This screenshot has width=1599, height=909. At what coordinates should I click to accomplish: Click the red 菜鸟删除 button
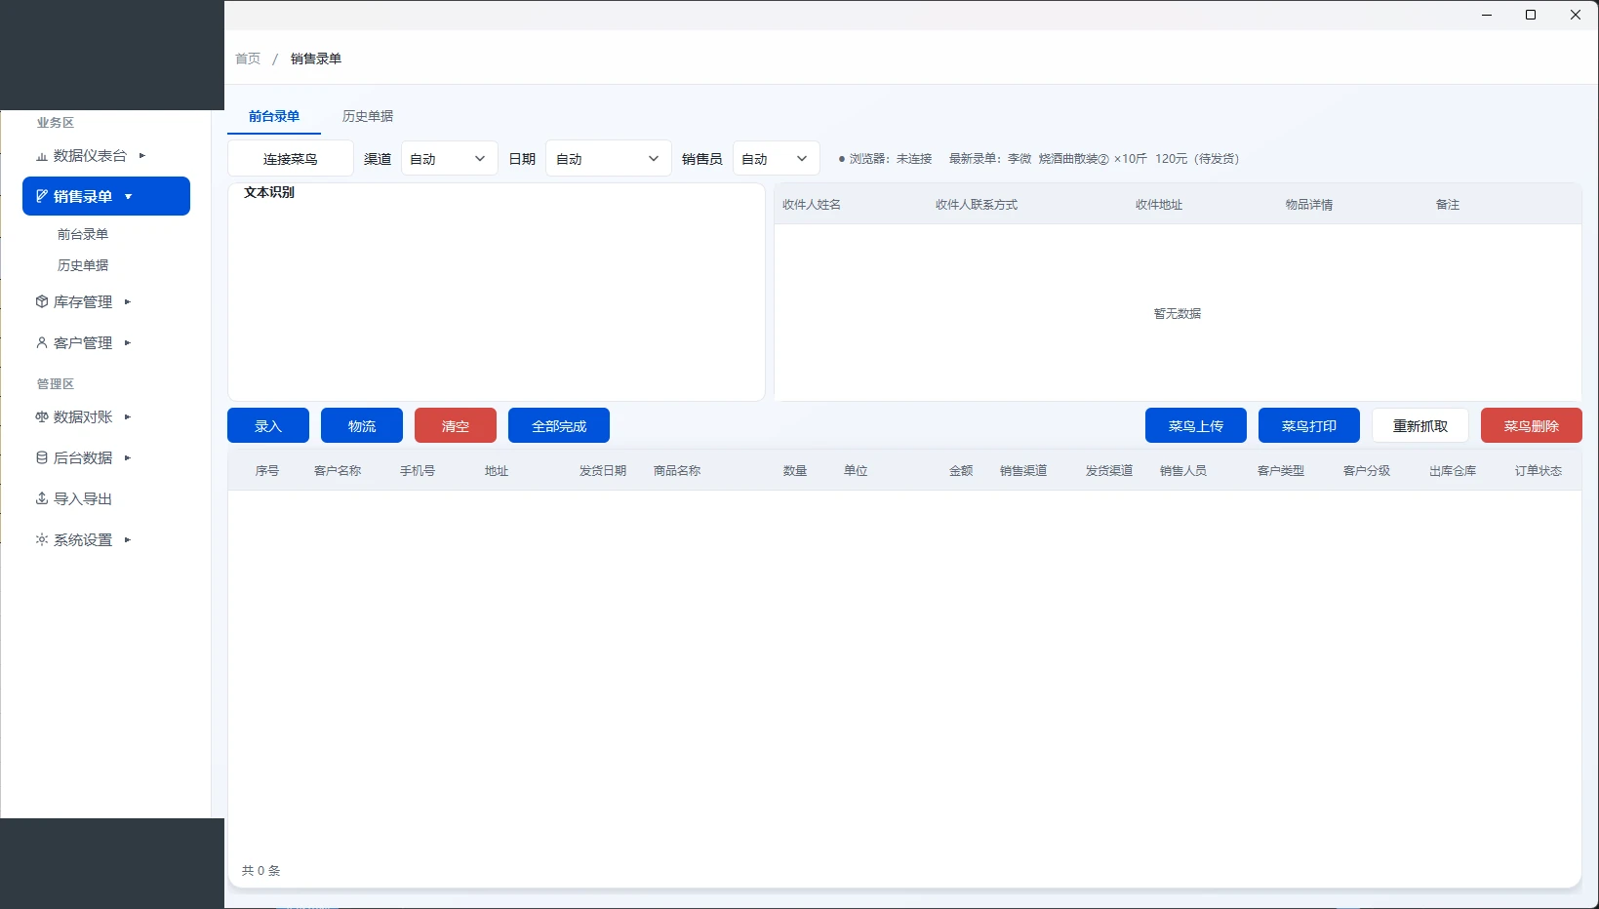[x=1532, y=426]
